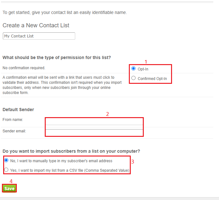Click the "Opt-In" label text
Viewport: 219px width, 200px height.
[x=143, y=69]
